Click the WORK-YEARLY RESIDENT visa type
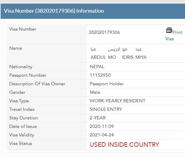This screenshot has width=185, height=157. 118,101
